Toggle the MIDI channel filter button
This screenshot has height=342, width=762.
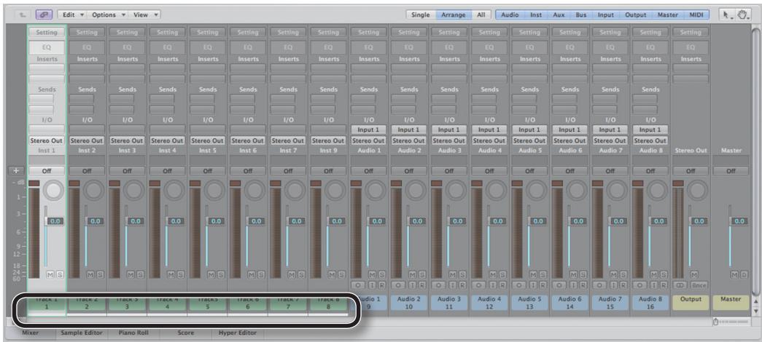click(x=696, y=15)
